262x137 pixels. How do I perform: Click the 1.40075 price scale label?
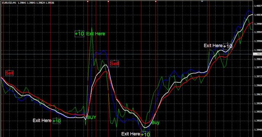(258, 6)
